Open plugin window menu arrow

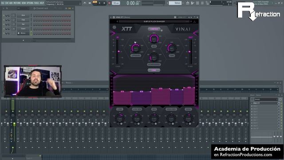[111, 17]
